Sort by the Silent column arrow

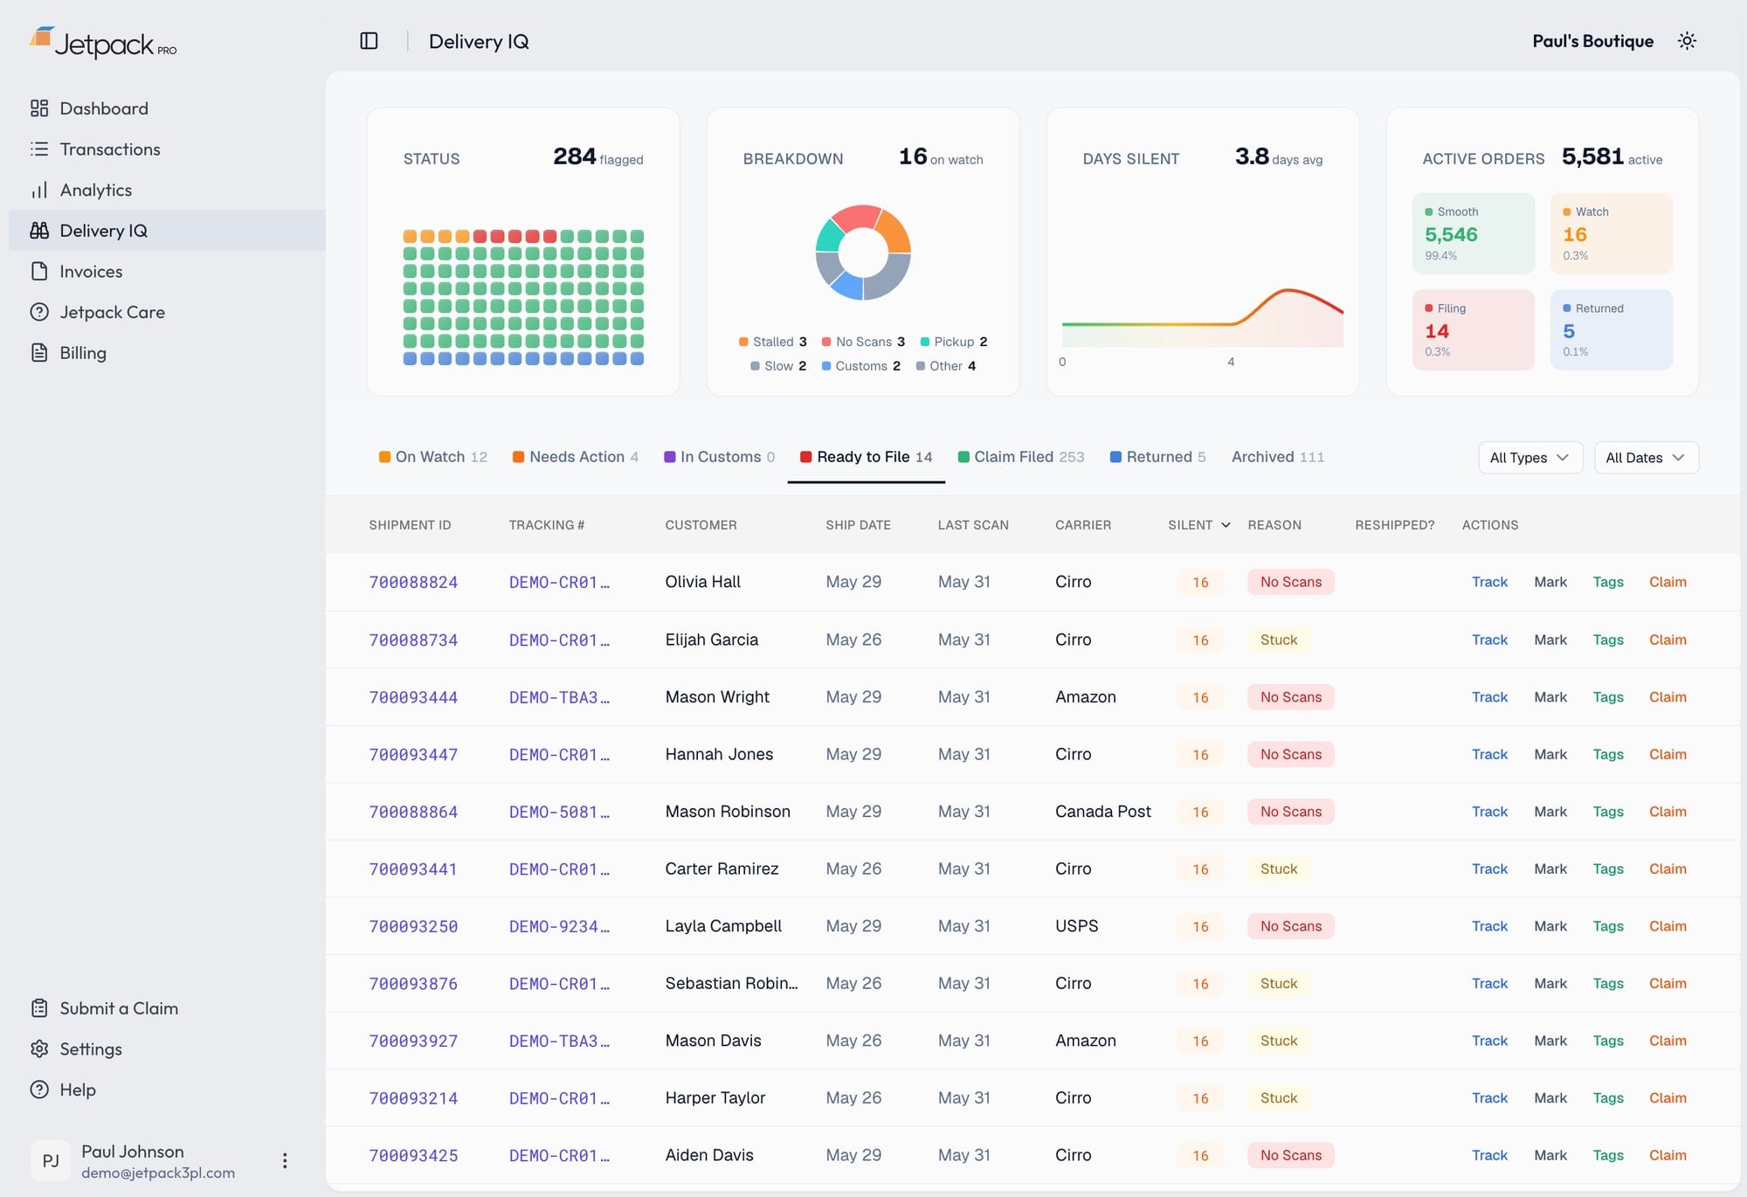click(1226, 525)
